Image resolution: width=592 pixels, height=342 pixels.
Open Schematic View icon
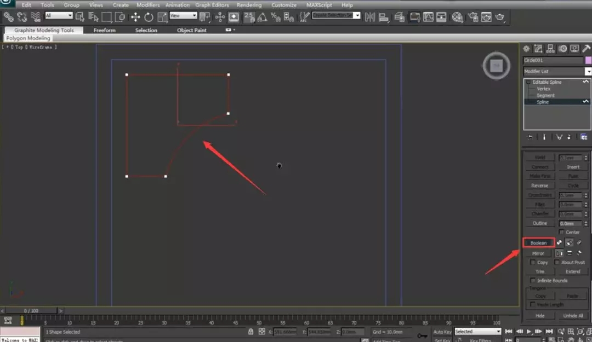coord(441,17)
